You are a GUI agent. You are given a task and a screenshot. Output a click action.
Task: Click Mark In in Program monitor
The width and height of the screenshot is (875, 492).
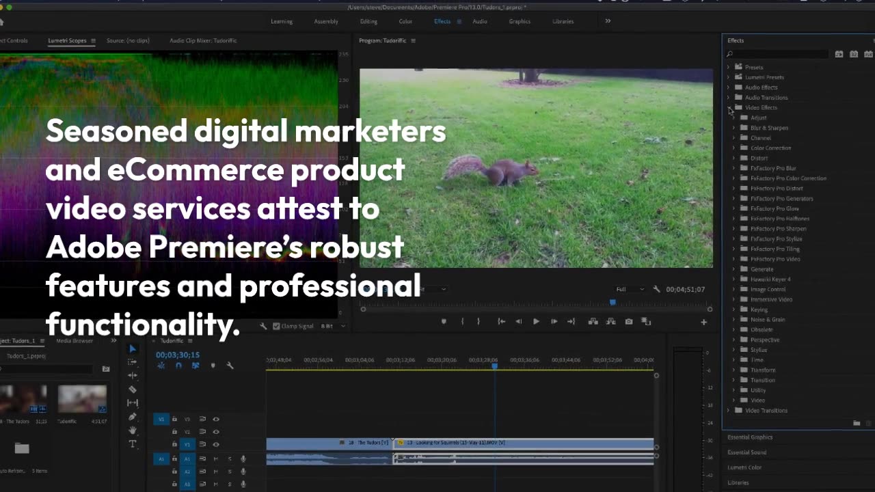(462, 321)
